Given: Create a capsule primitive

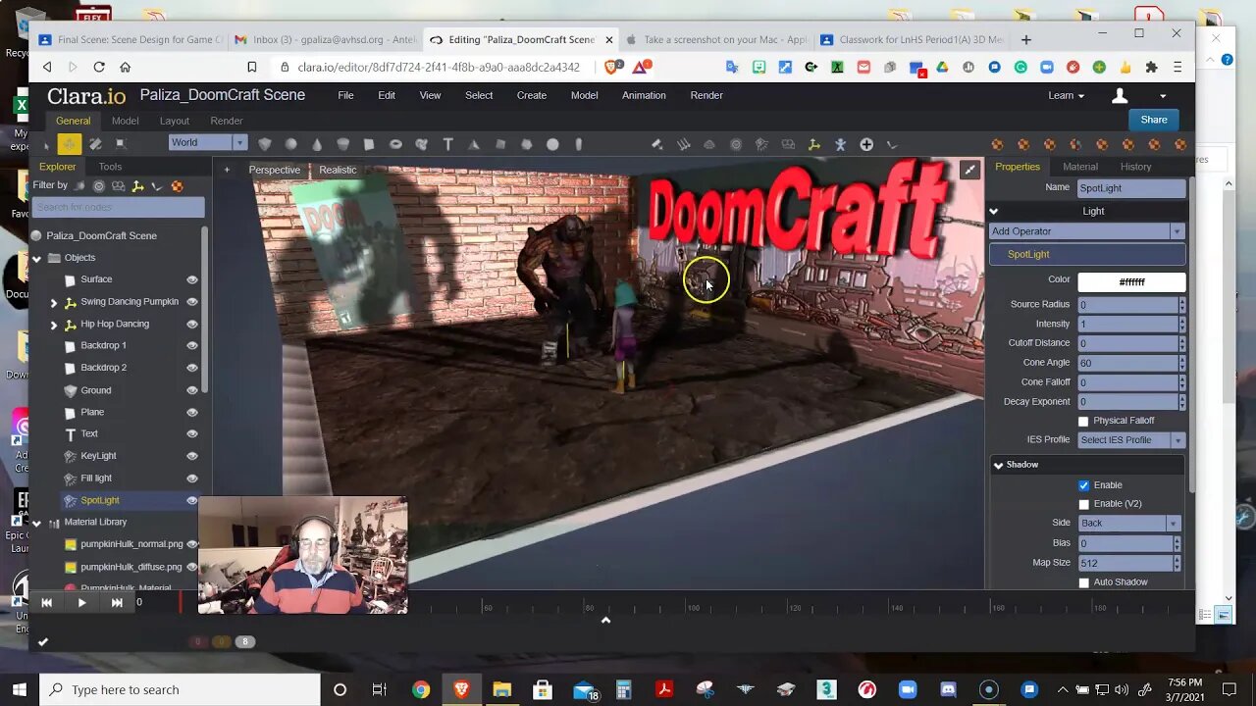Looking at the screenshot, I should tap(579, 144).
